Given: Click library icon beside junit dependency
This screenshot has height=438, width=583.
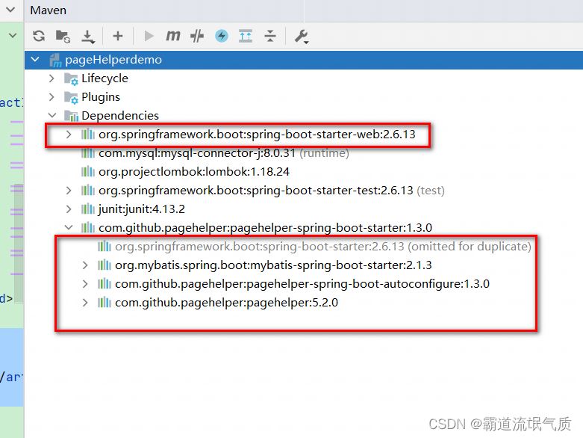Looking at the screenshot, I should [88, 209].
